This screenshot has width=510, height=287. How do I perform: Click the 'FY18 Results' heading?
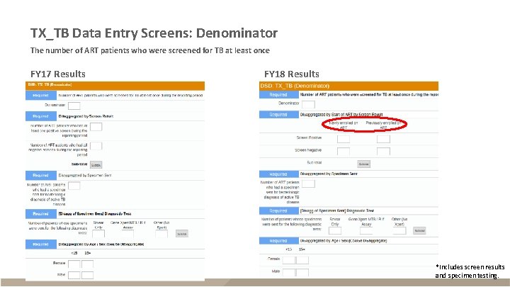(292, 74)
